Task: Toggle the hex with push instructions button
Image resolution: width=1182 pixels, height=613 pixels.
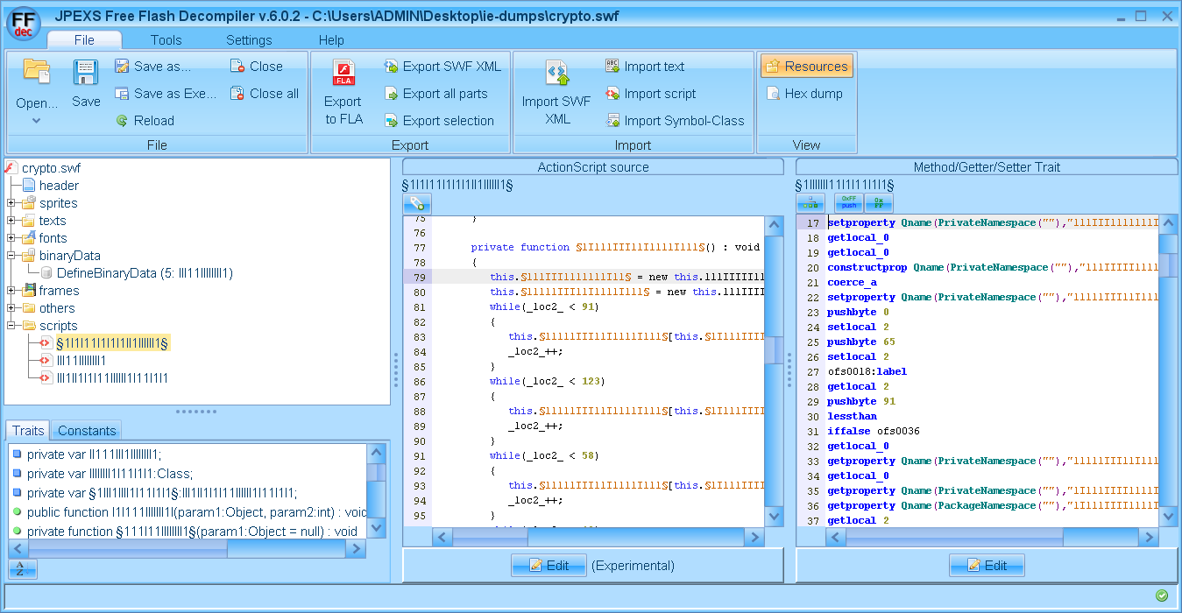Action: pos(848,203)
